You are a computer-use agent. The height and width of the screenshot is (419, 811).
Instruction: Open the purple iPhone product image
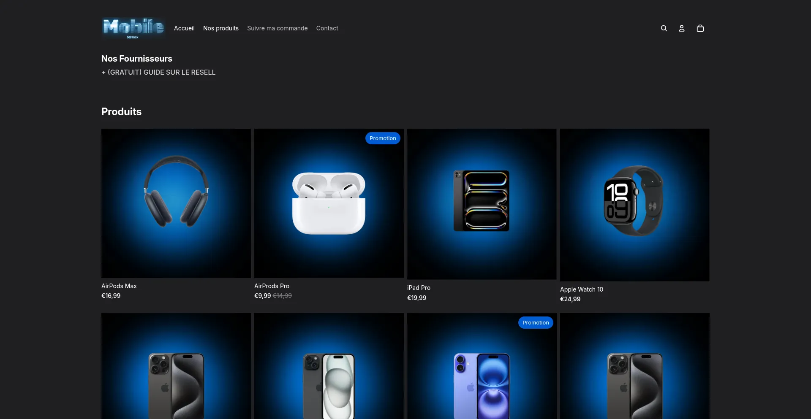(x=482, y=366)
